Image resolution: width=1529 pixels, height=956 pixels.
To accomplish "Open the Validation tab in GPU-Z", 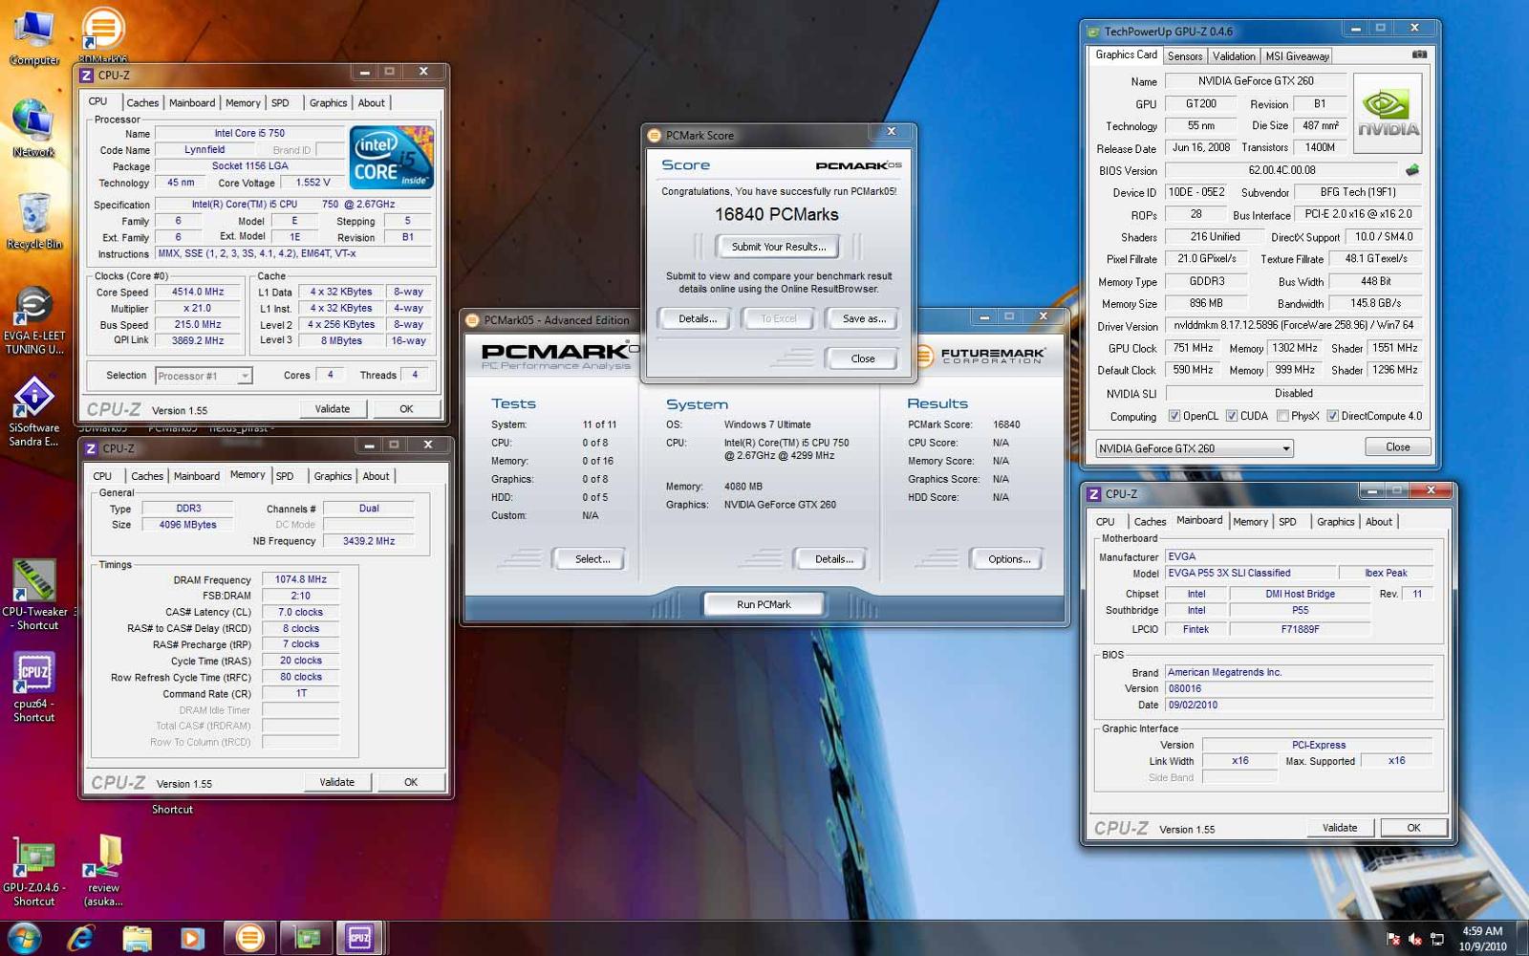I will 1234,56.
